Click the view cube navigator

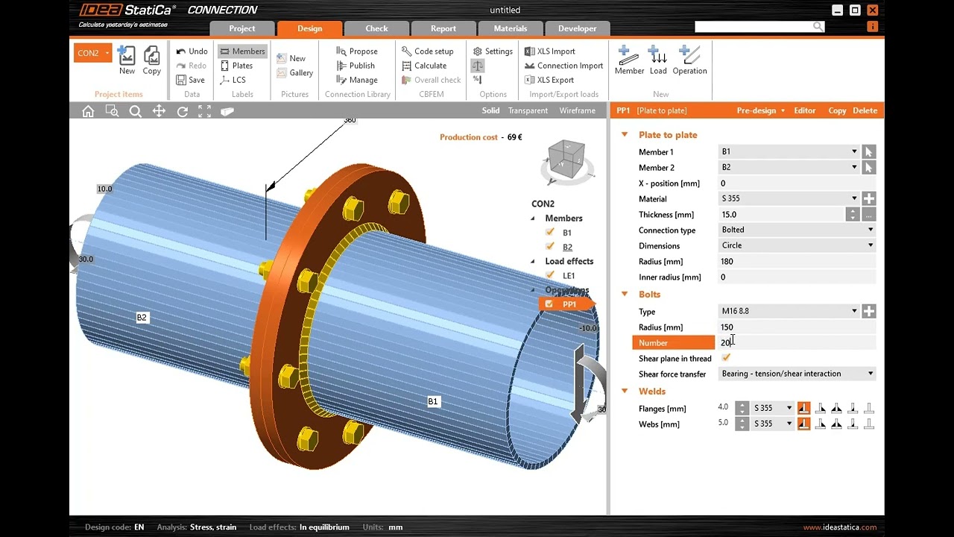pos(568,161)
